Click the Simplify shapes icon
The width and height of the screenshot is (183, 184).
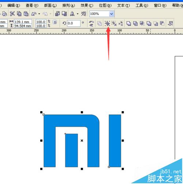tap(149, 23)
